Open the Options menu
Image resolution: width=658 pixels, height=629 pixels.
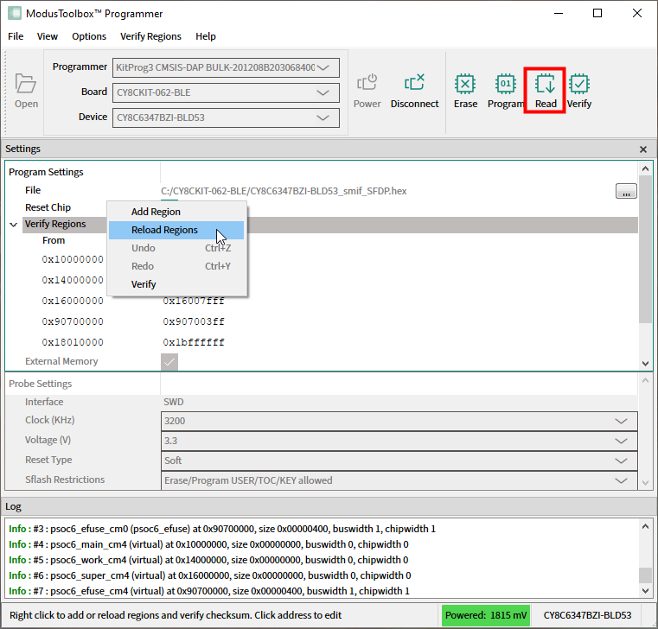click(x=89, y=36)
